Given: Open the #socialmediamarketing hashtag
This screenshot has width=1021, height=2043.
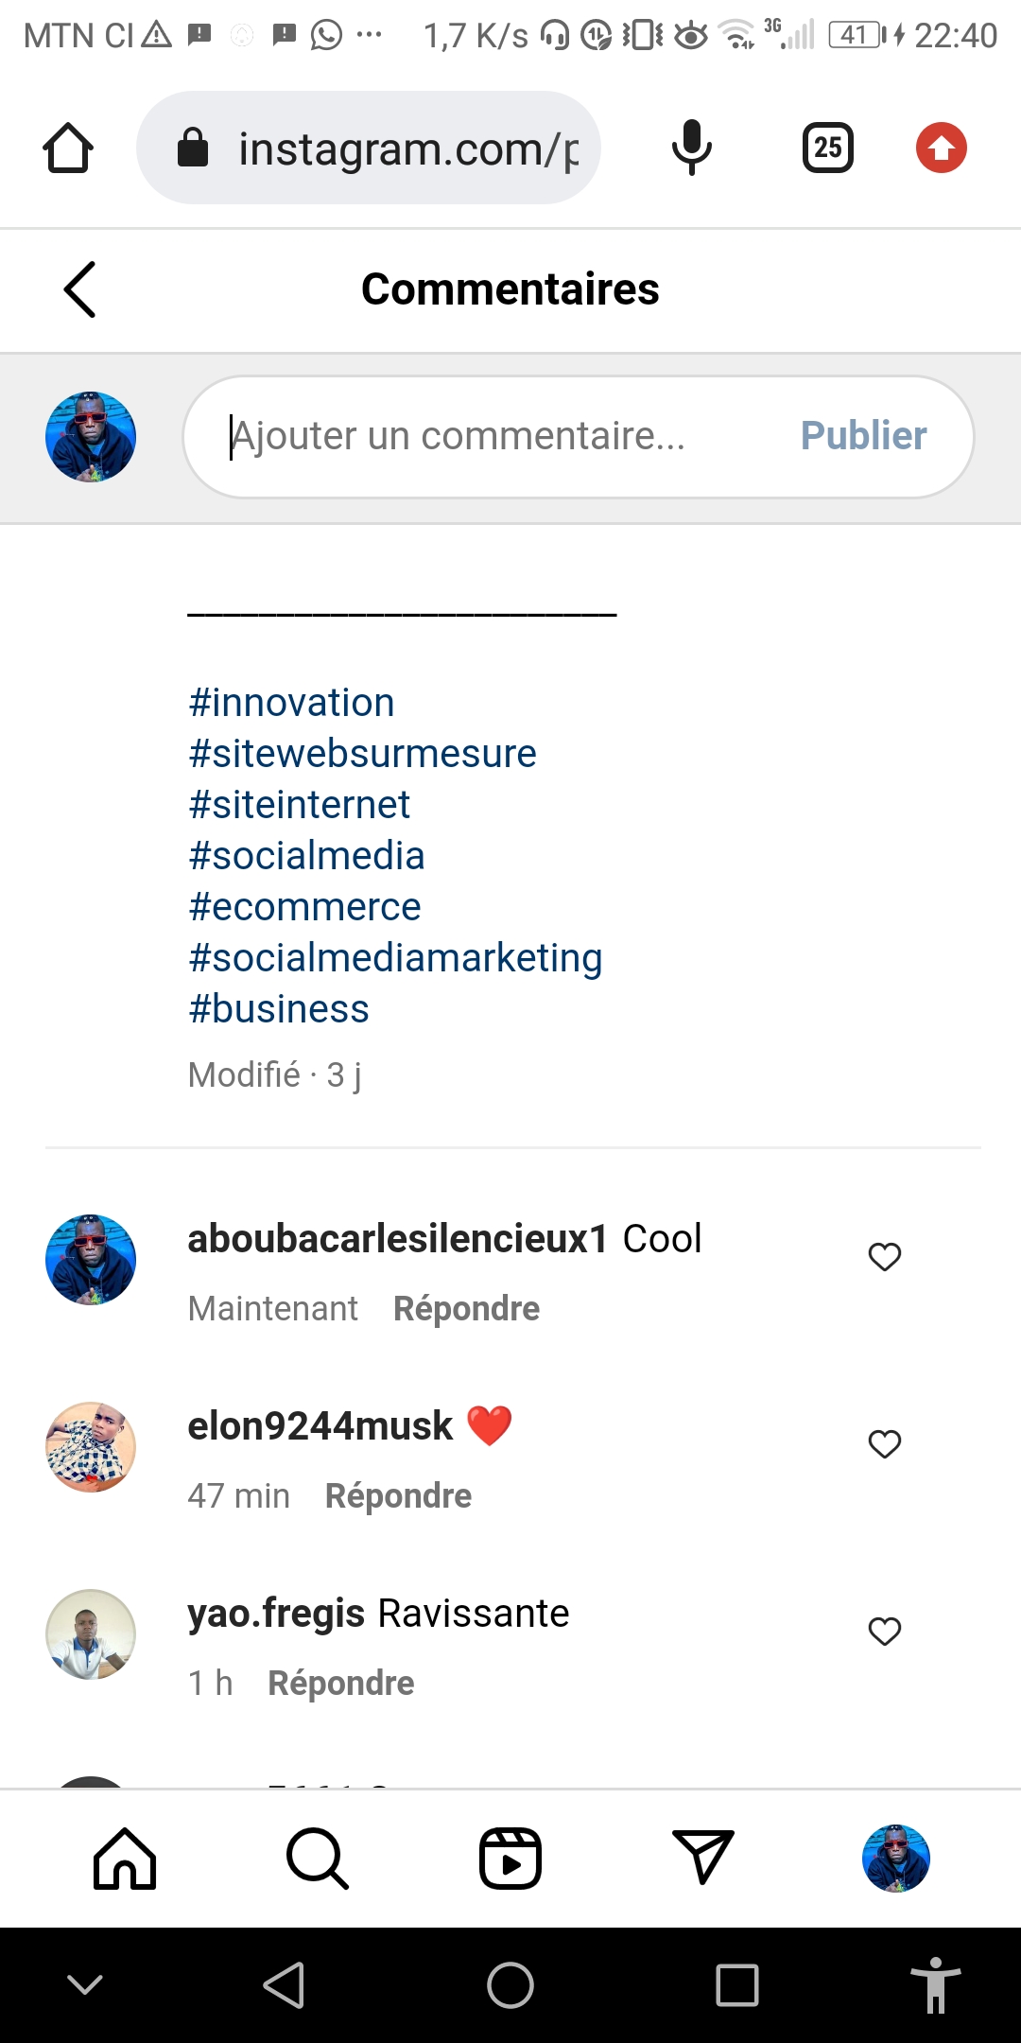Looking at the screenshot, I should (395, 958).
